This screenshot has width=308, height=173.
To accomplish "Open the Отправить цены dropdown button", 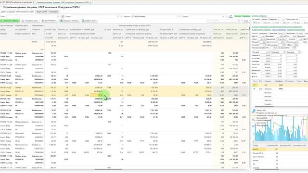I will point(30,21).
